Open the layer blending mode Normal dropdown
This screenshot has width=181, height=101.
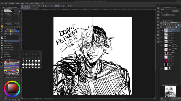point(167,23)
